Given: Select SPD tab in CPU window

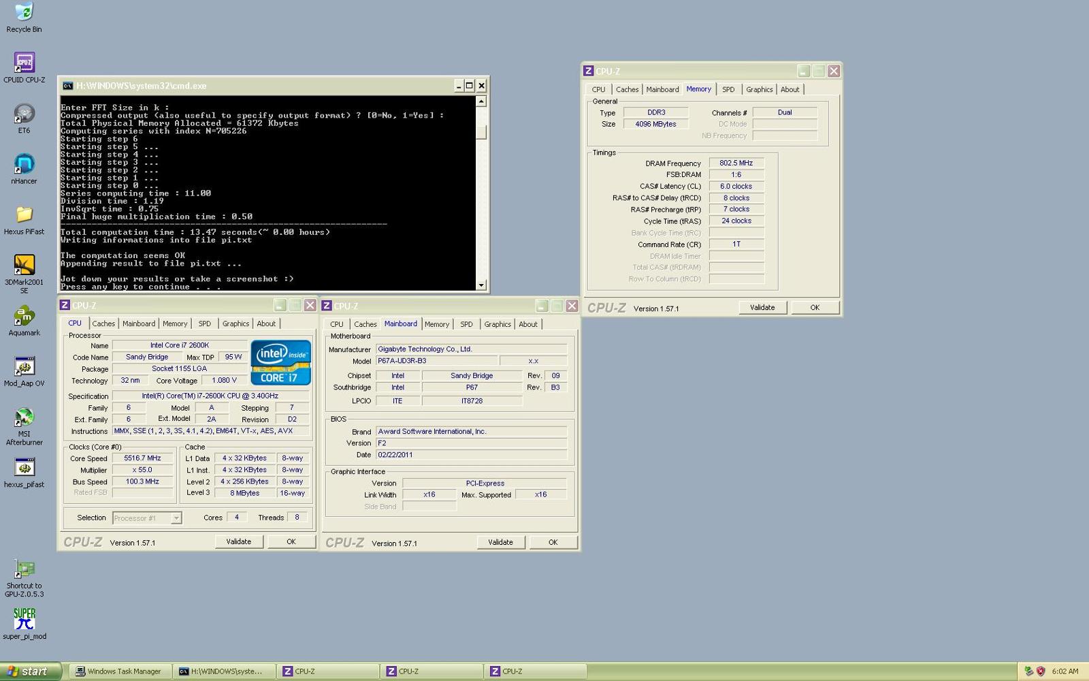Looking at the screenshot, I should [205, 323].
